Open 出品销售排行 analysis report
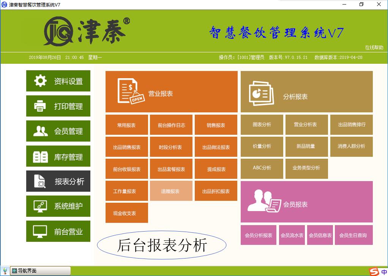Image resolution: width=388 pixels, height=276 pixels. [x=352, y=125]
